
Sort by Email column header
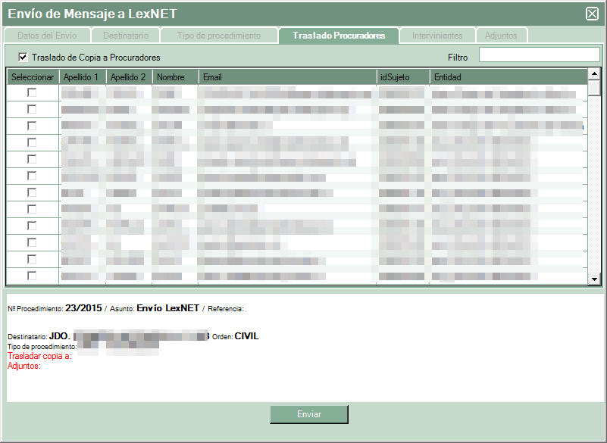(286, 77)
